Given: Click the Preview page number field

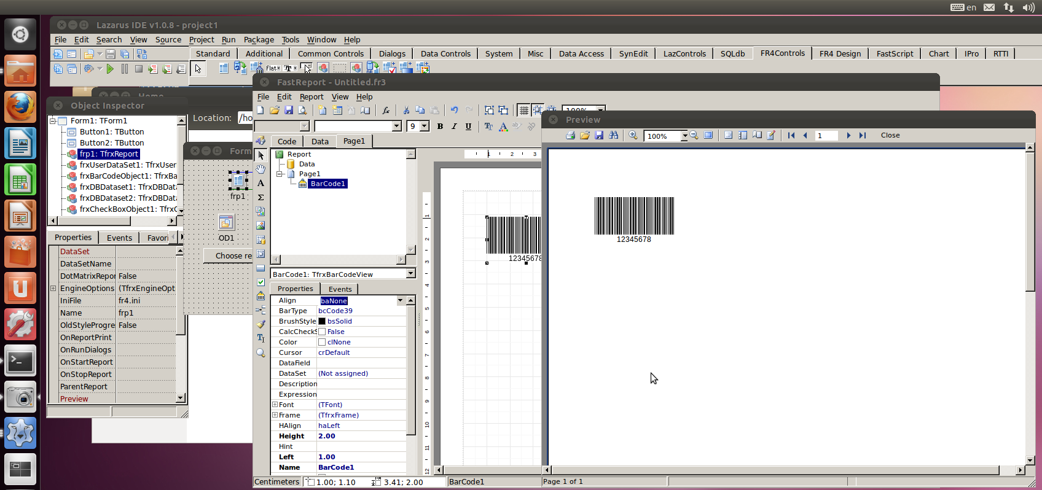Looking at the screenshot, I should pos(826,136).
